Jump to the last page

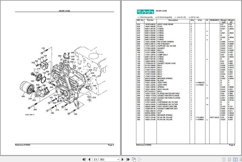point(128,159)
